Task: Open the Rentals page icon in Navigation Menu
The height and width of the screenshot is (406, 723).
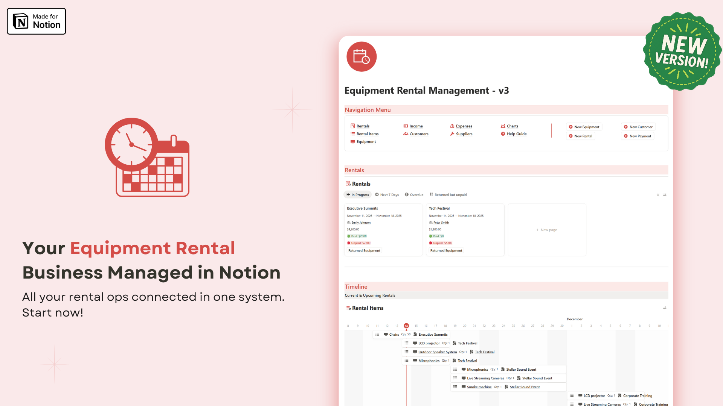Action: tap(353, 126)
